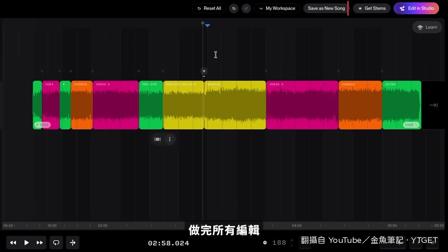Click the 188 tempo value
448x252 pixels.
pyautogui.click(x=279, y=243)
